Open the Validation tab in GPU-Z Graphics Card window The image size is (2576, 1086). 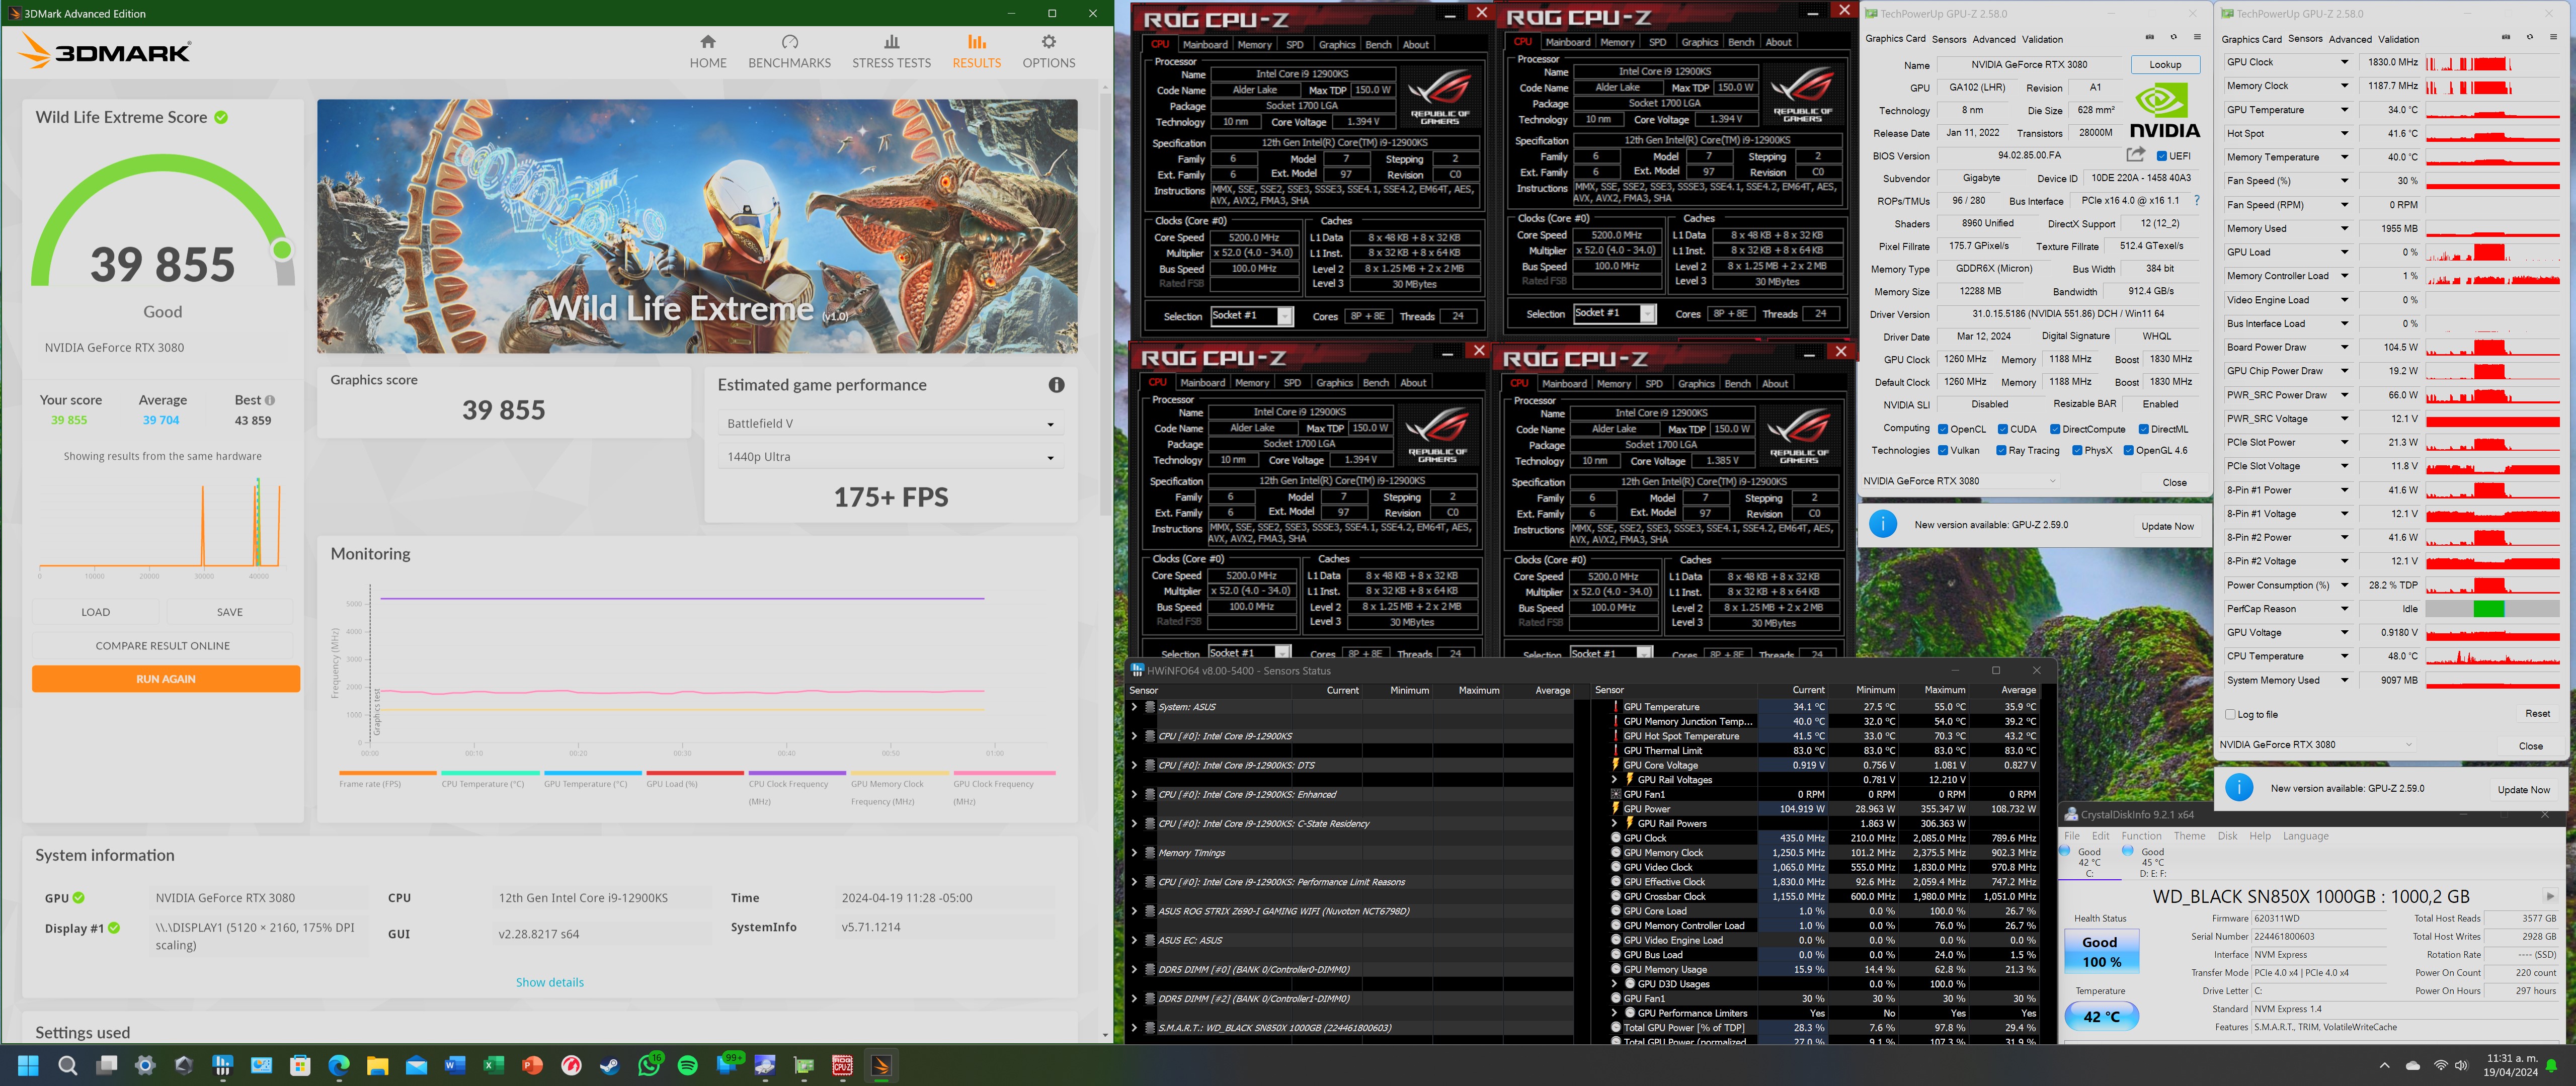pyautogui.click(x=2042, y=39)
